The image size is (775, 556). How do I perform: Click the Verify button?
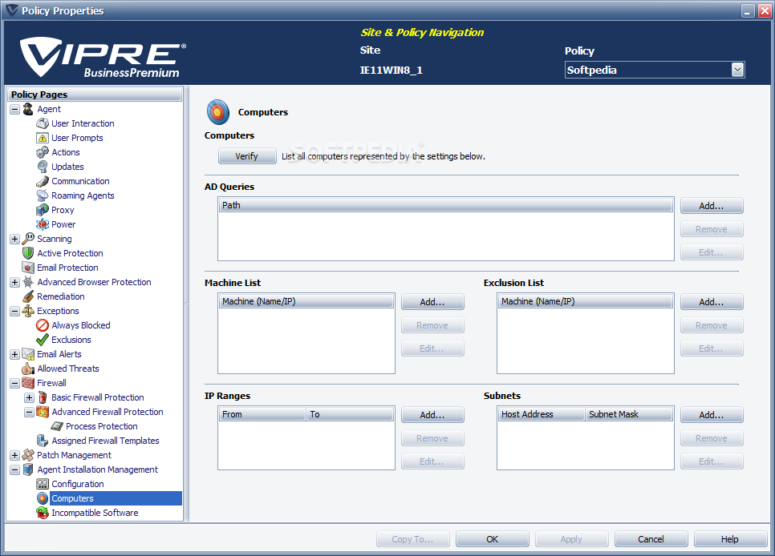[247, 156]
